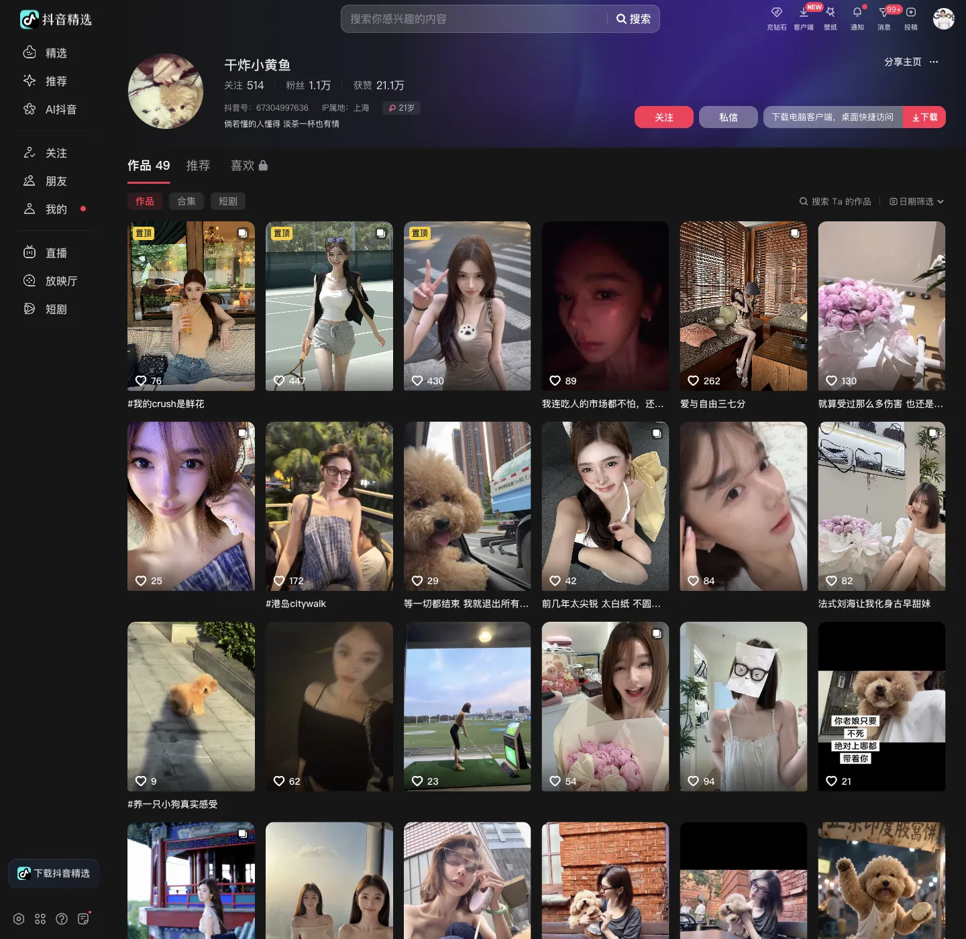Viewport: 966px width, 939px height.
Task: Click the 客户端 download client icon
Action: 803,18
